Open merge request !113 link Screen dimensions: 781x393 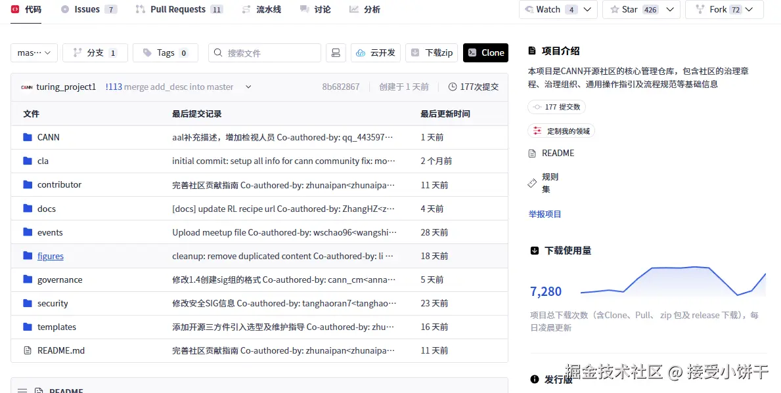(114, 87)
